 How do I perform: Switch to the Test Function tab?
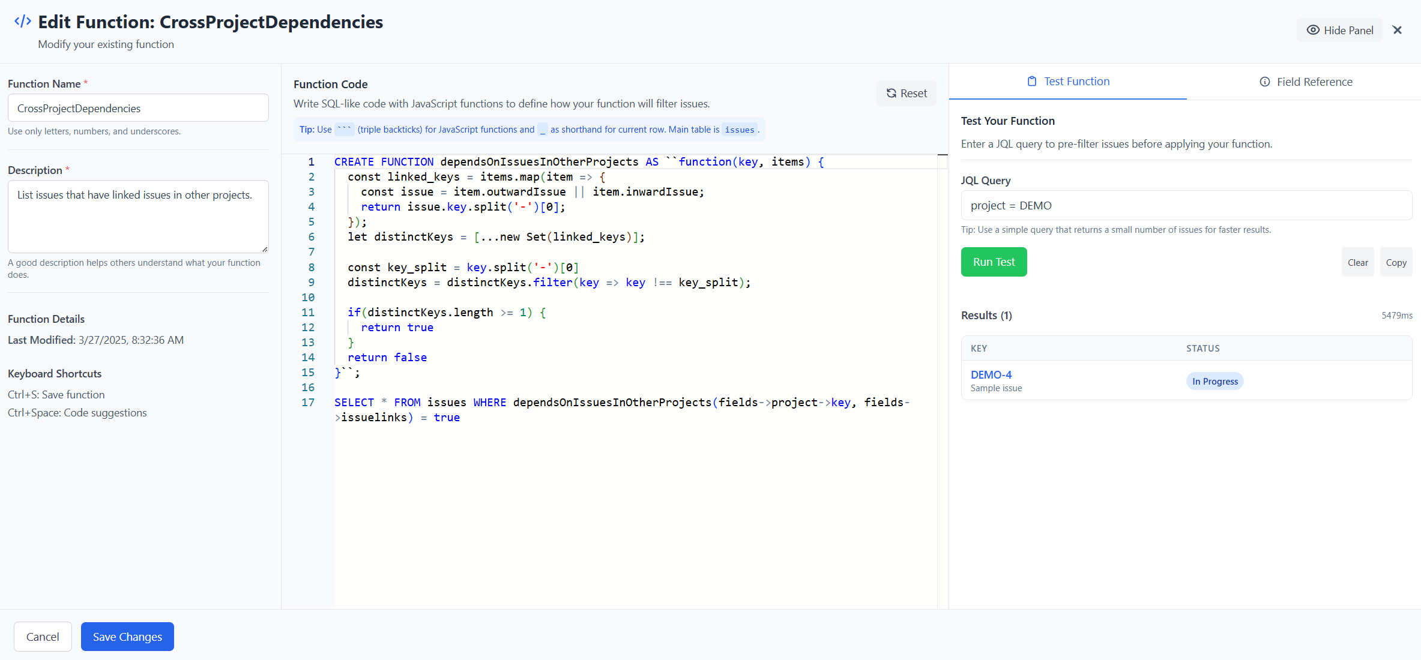coord(1068,82)
